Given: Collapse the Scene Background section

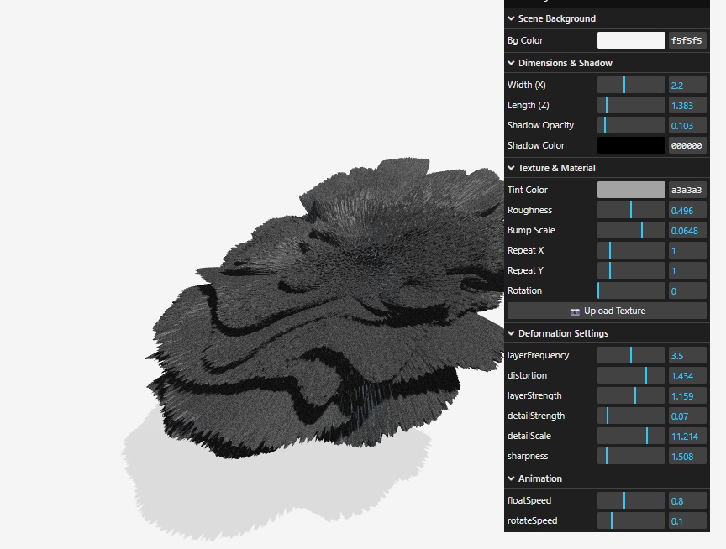Looking at the screenshot, I should click(556, 18).
